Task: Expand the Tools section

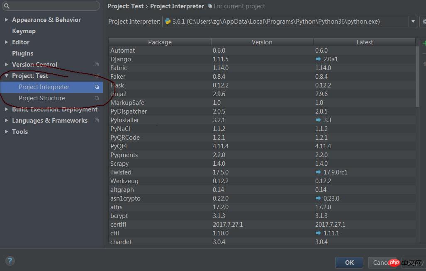Action: (7, 132)
